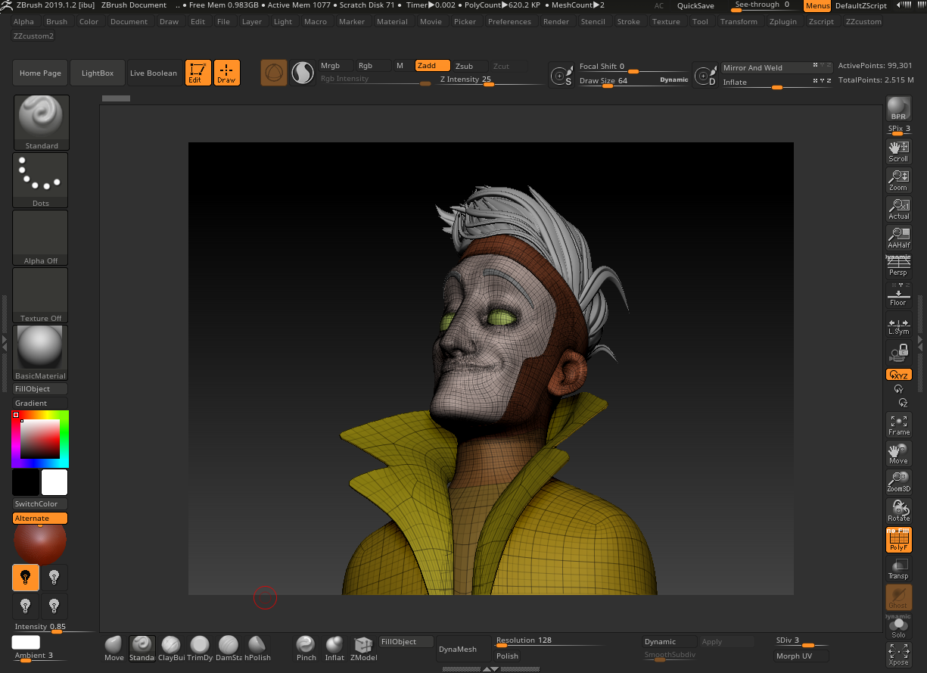Click the DynaMesh button

point(458,649)
